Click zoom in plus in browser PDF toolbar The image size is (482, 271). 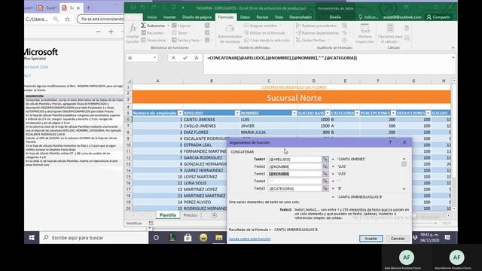click(x=111, y=32)
